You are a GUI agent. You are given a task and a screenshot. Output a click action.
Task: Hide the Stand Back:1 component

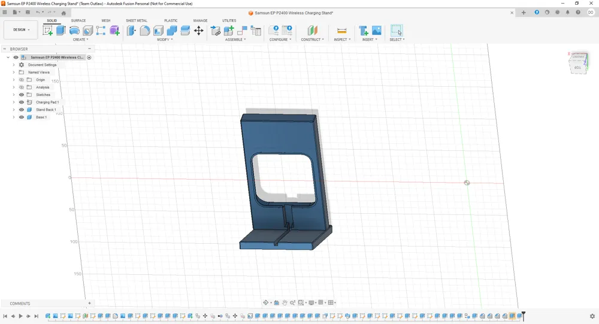22,110
